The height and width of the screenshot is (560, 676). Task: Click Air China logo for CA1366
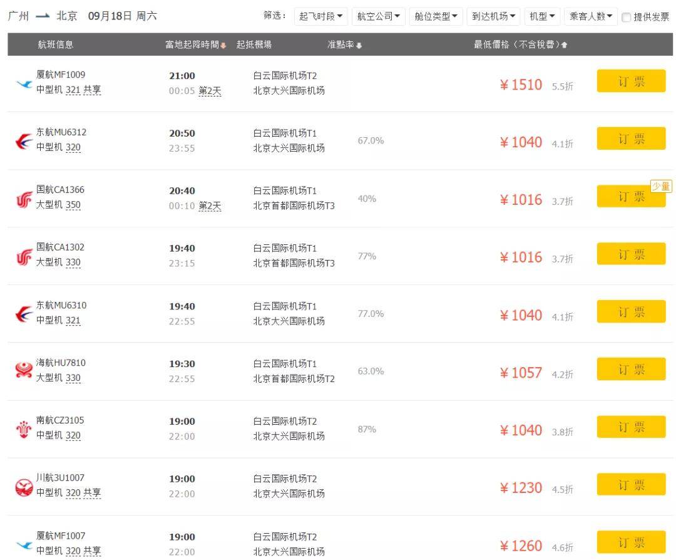click(x=24, y=199)
